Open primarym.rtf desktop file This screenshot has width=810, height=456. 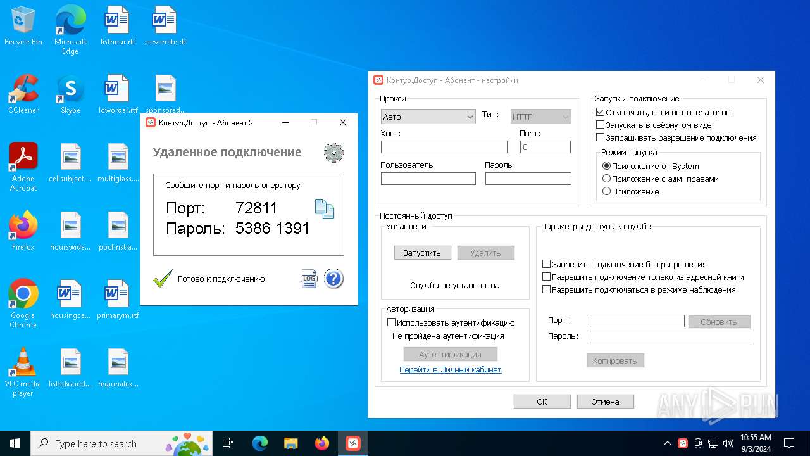(x=118, y=300)
